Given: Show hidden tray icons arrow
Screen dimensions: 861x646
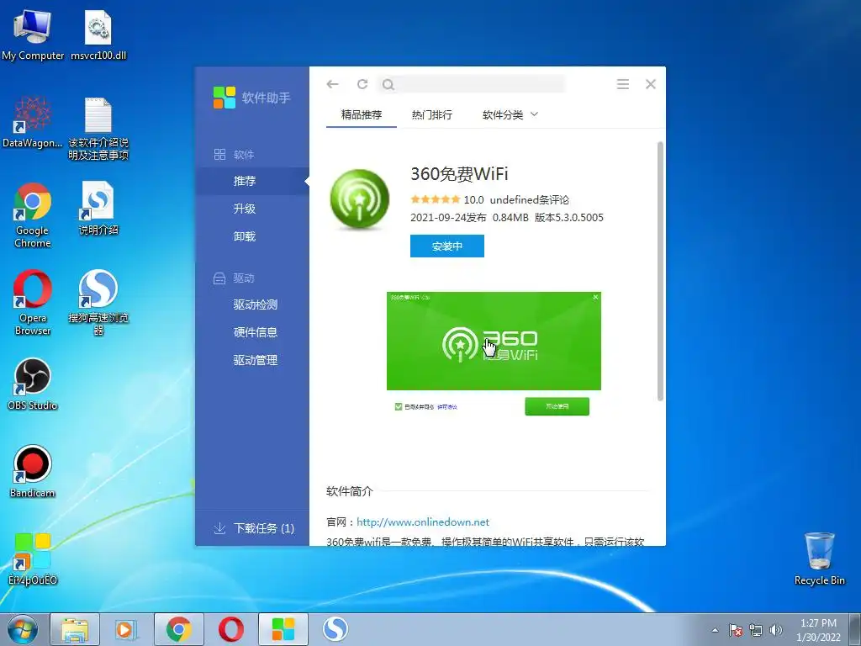Looking at the screenshot, I should tap(715, 630).
